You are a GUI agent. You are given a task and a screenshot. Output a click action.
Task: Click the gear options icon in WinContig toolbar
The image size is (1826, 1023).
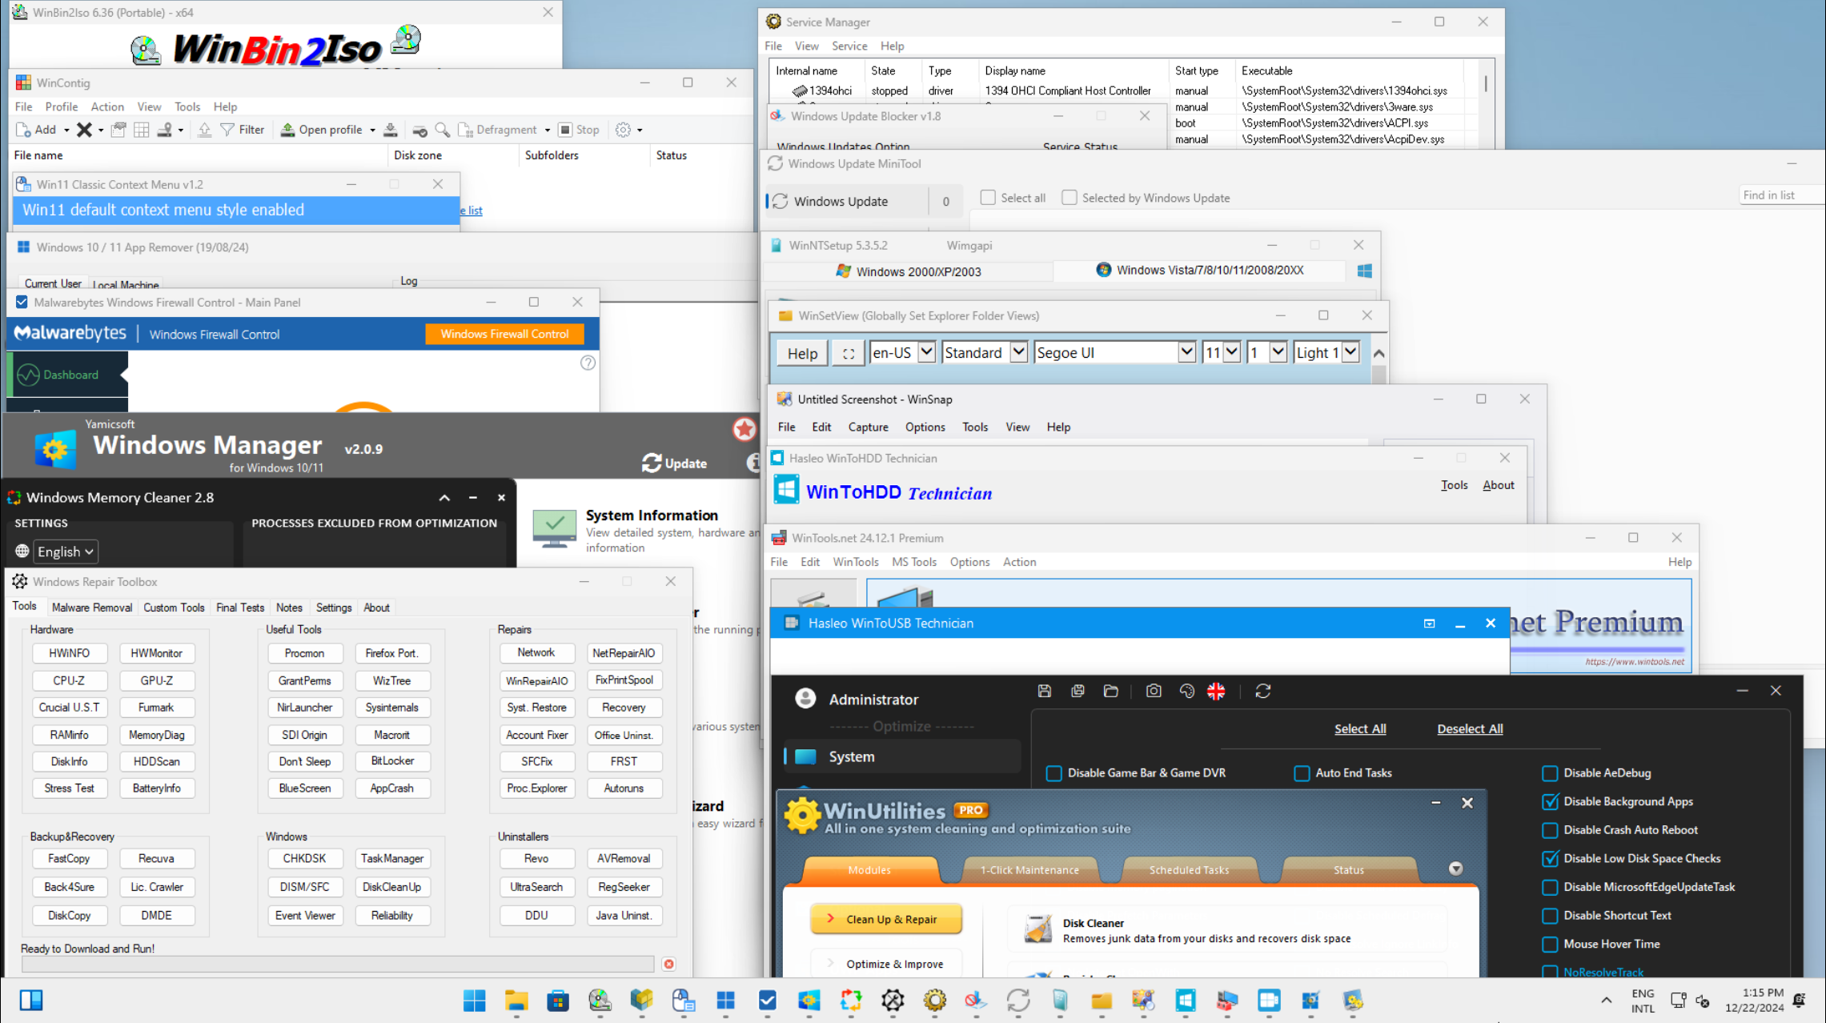pos(623,130)
